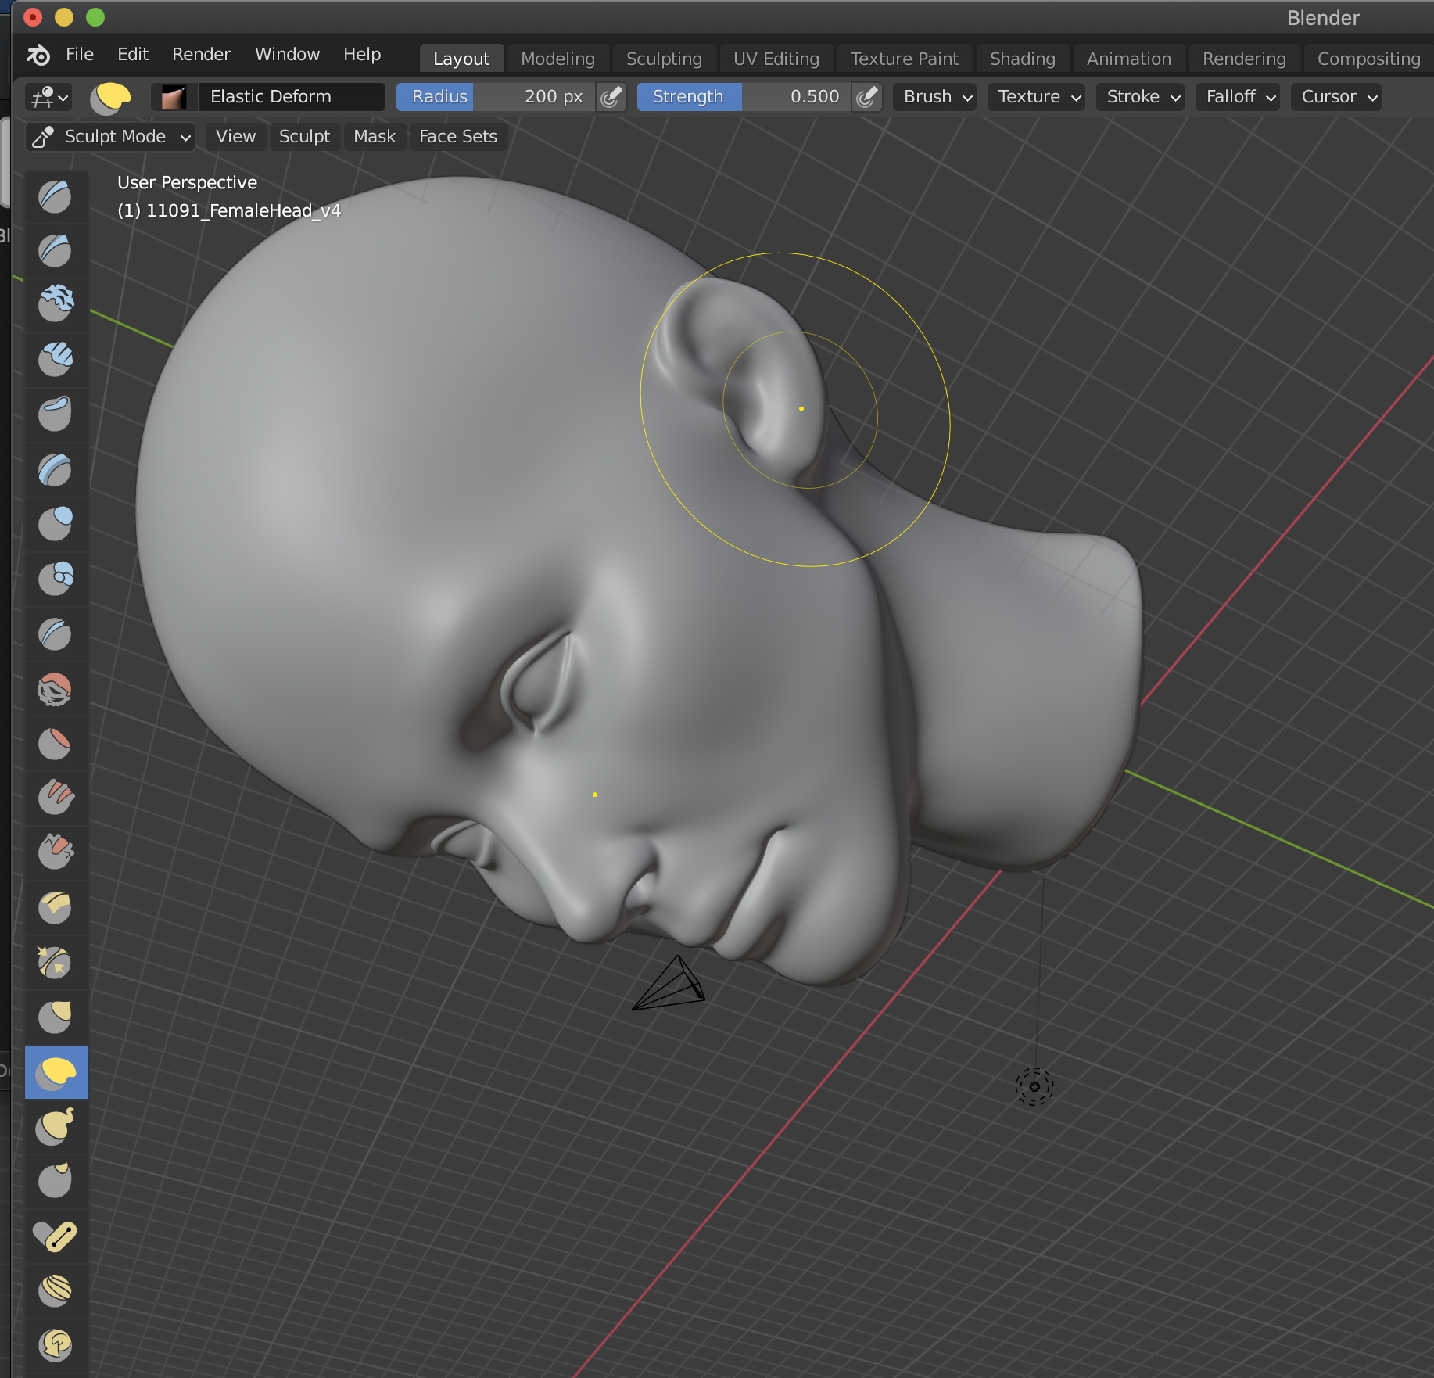Toggle pen pressure for Strength

(867, 97)
